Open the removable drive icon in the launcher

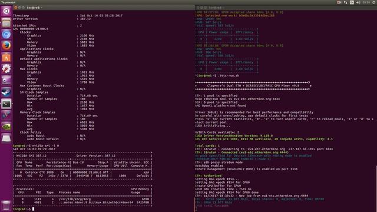tap(6, 138)
